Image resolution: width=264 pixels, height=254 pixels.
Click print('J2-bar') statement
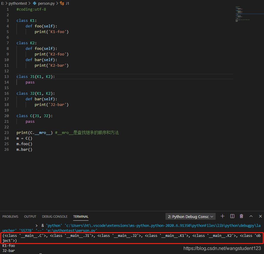(x=52, y=105)
